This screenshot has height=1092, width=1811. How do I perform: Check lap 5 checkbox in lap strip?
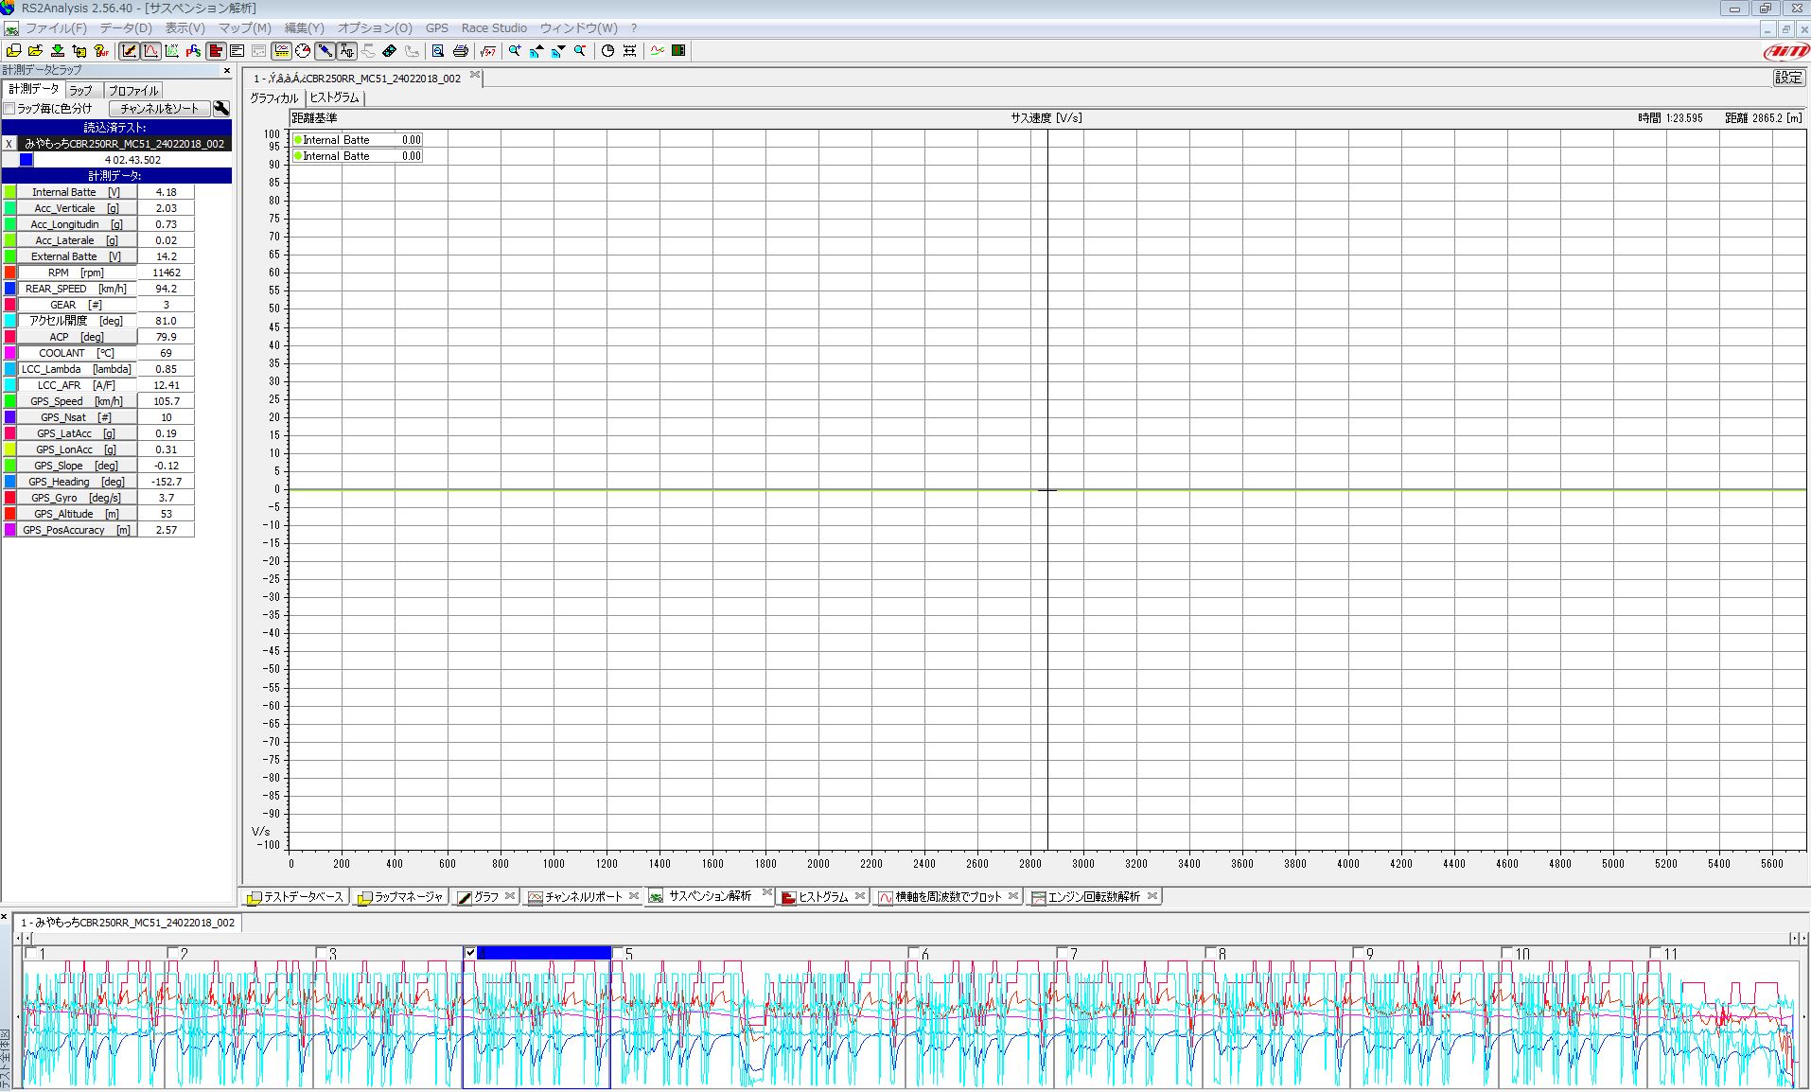click(x=618, y=953)
